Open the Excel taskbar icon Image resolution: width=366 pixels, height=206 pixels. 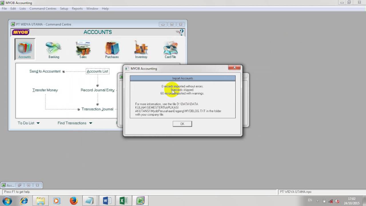[124, 201]
